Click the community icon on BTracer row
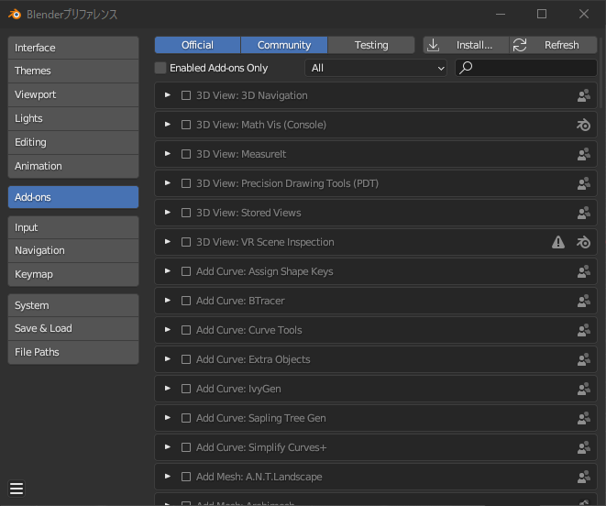Screen dimensions: 606x506 tap(584, 301)
